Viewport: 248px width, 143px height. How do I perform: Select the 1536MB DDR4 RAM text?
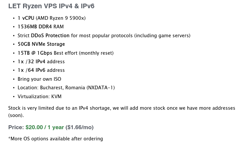tap(41, 27)
